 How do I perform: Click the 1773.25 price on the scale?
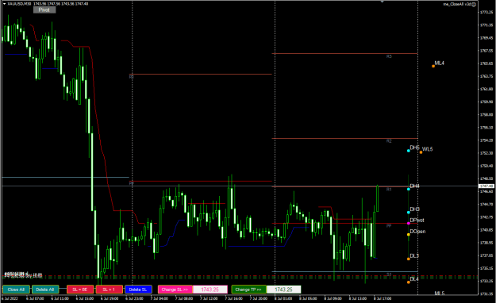click(x=486, y=12)
